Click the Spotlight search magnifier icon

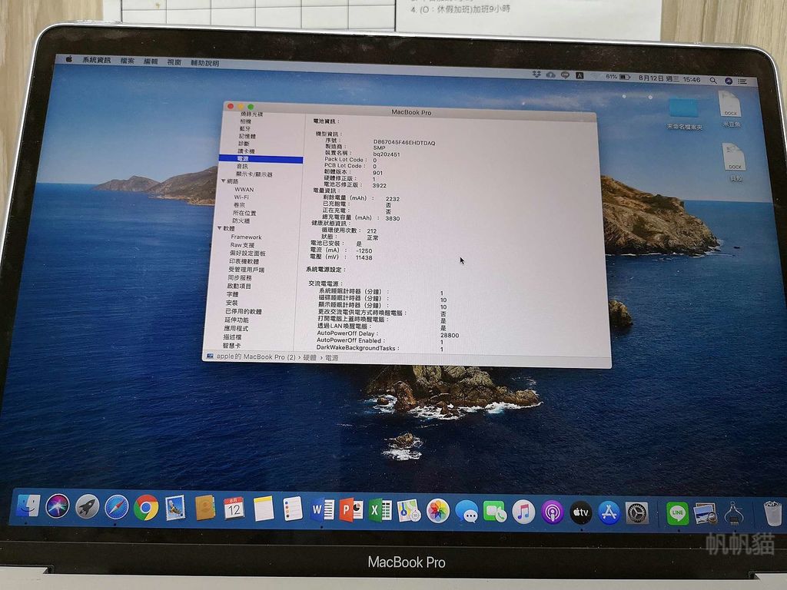click(x=713, y=80)
